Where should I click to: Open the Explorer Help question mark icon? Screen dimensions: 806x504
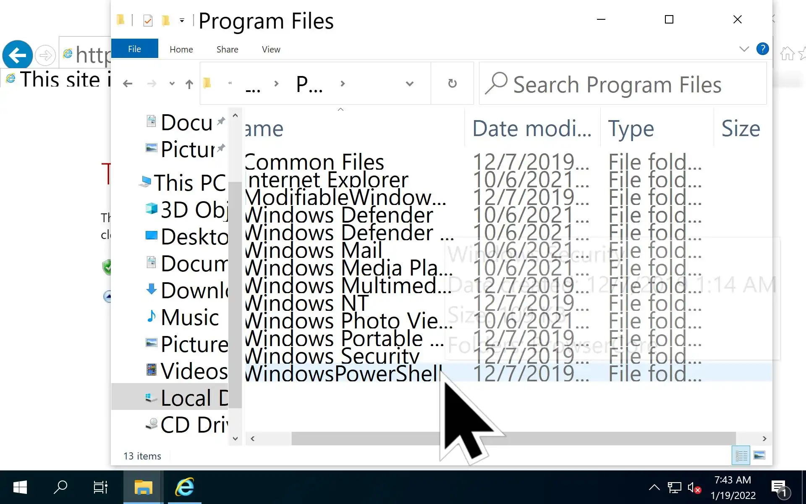coord(762,49)
